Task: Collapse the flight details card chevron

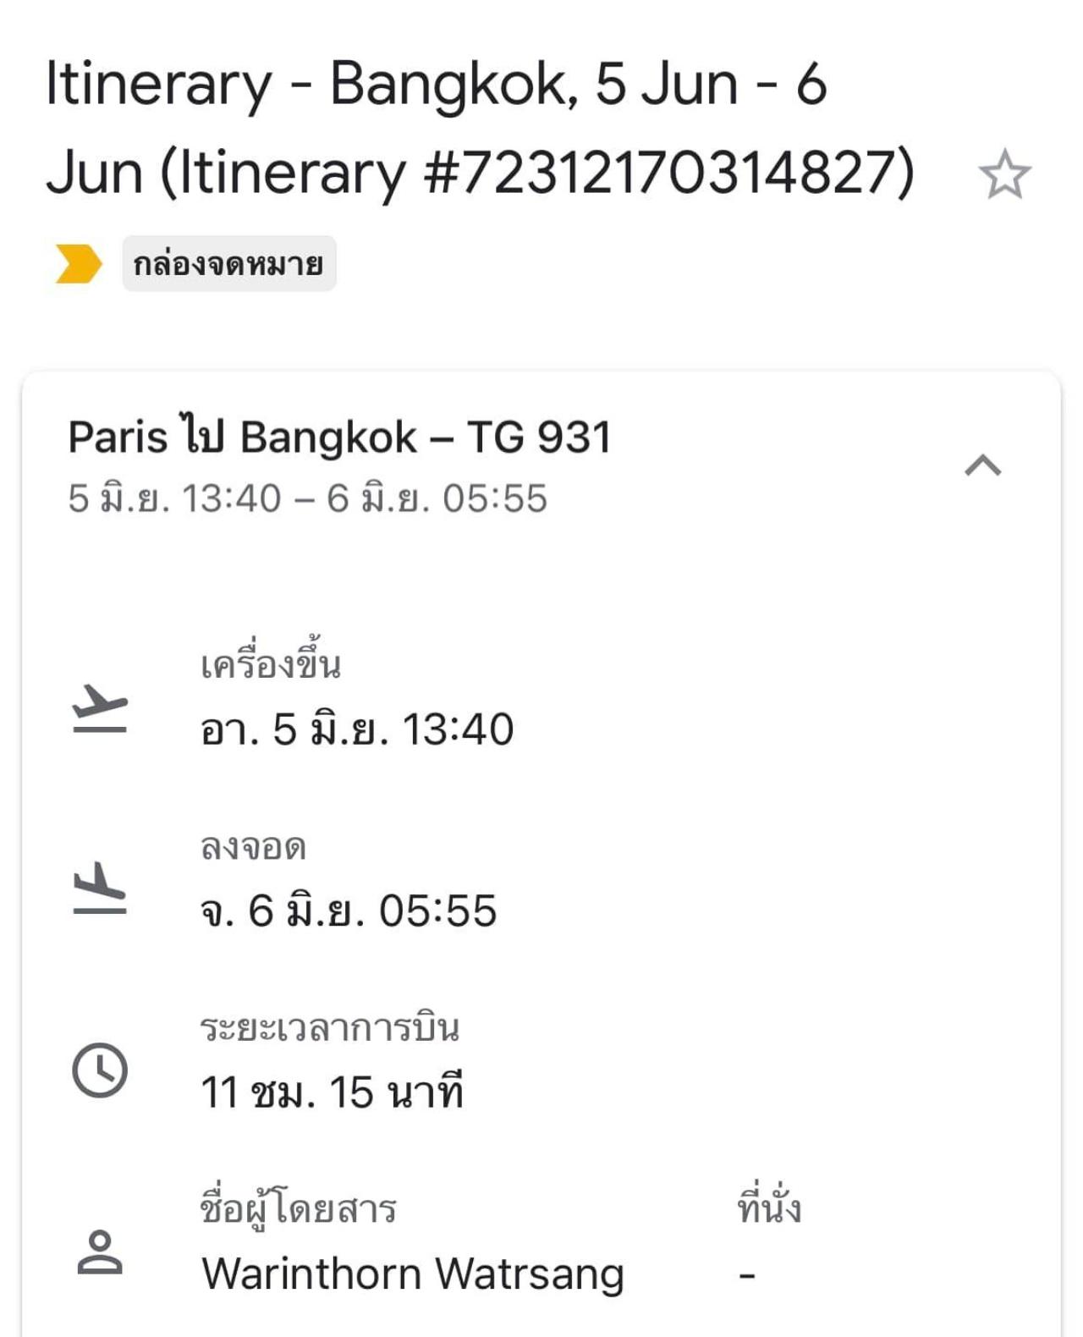Action: coord(982,466)
